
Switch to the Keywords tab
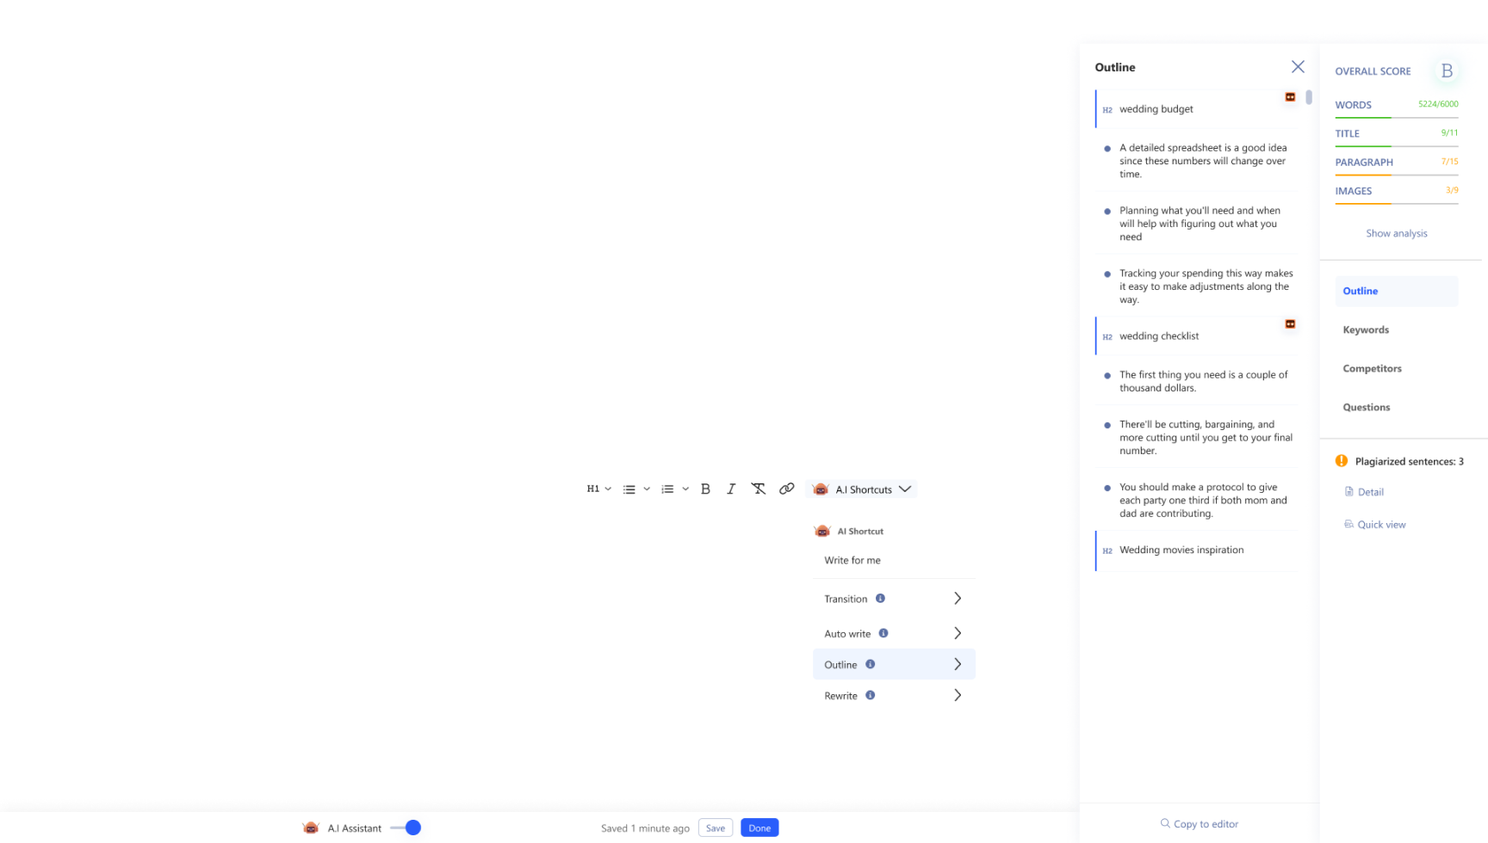1366,329
